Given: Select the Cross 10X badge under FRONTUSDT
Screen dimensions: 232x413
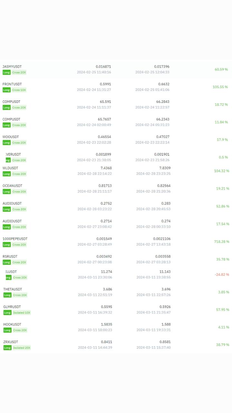Looking at the screenshot, I should click(x=19, y=90).
